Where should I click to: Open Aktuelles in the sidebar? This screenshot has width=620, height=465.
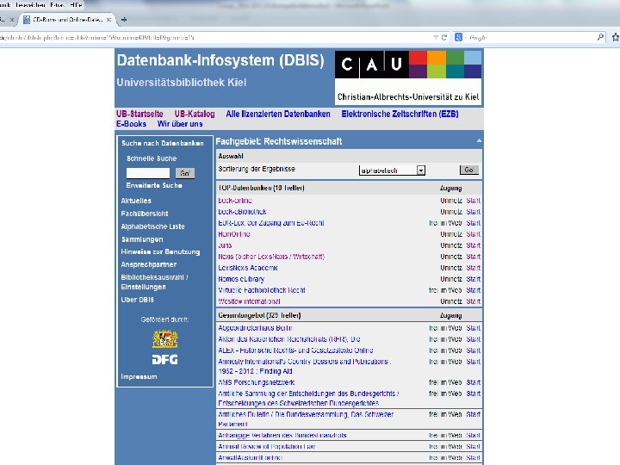click(136, 201)
